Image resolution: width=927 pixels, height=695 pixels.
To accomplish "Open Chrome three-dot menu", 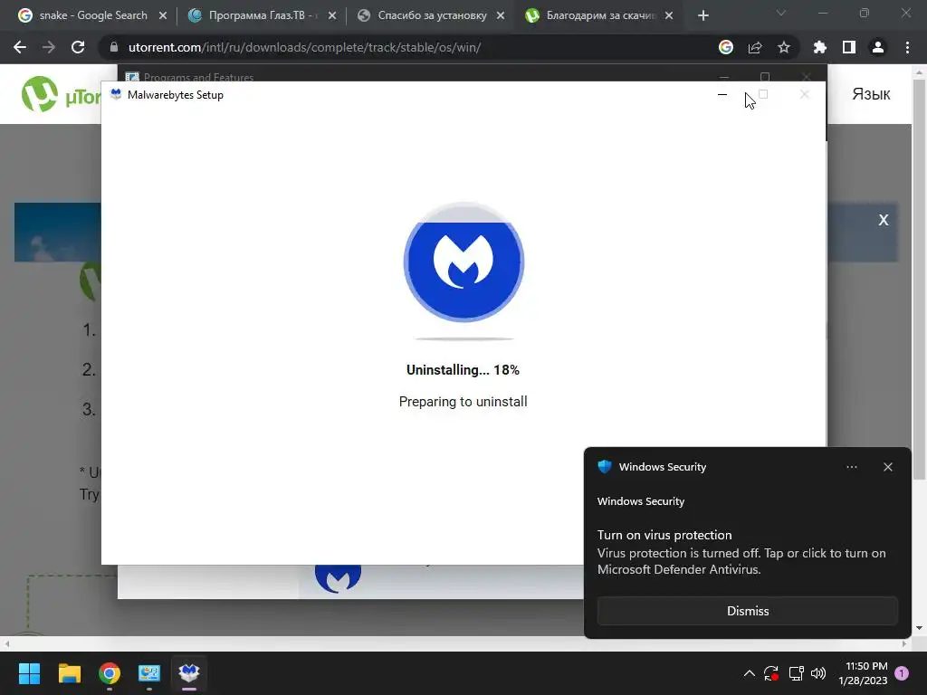I will 907,47.
